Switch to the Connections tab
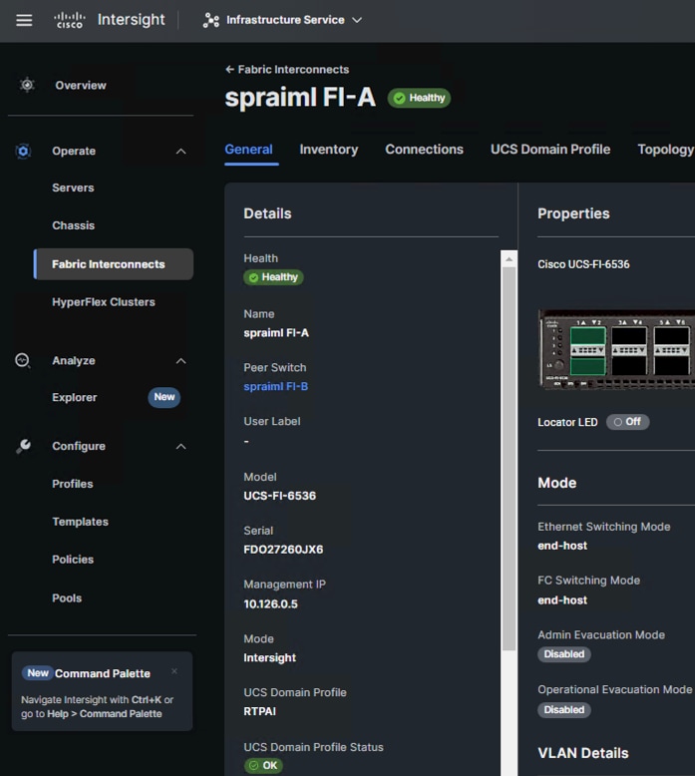 [x=424, y=150]
